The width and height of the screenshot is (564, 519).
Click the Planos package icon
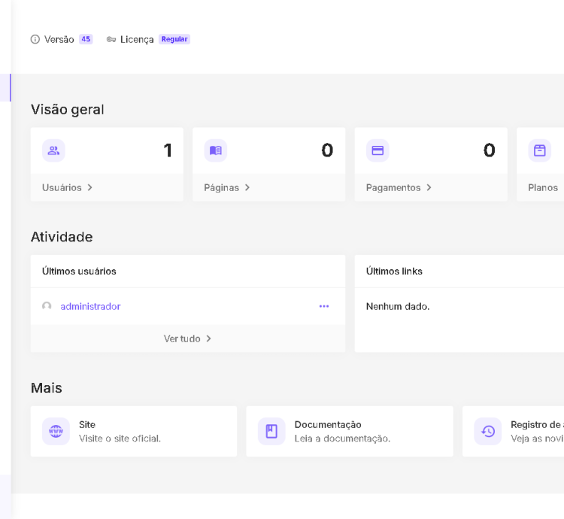click(x=539, y=150)
